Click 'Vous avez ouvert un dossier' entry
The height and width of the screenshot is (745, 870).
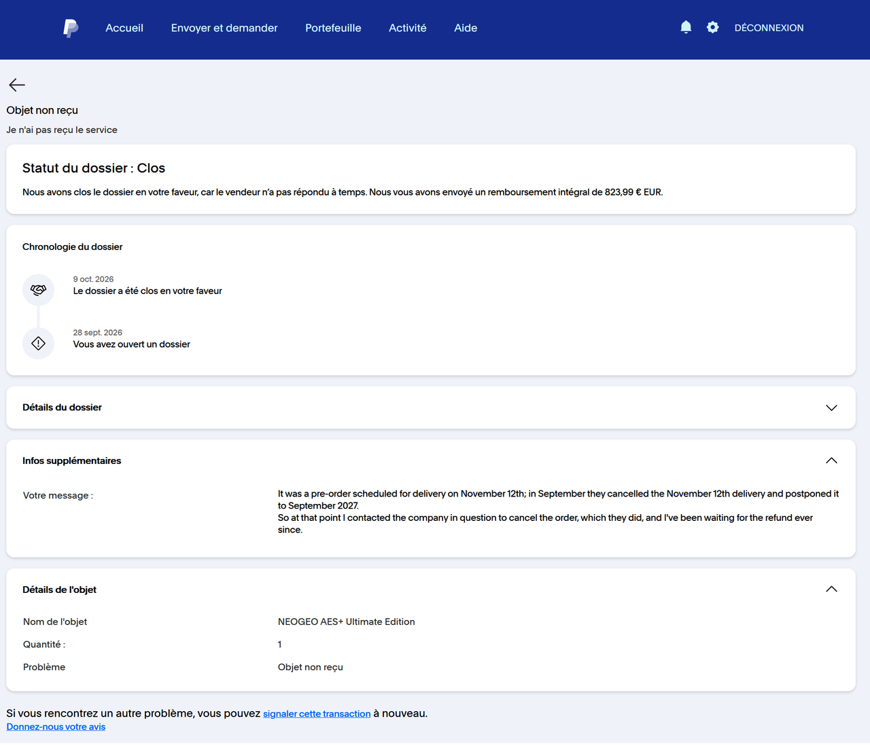point(132,344)
